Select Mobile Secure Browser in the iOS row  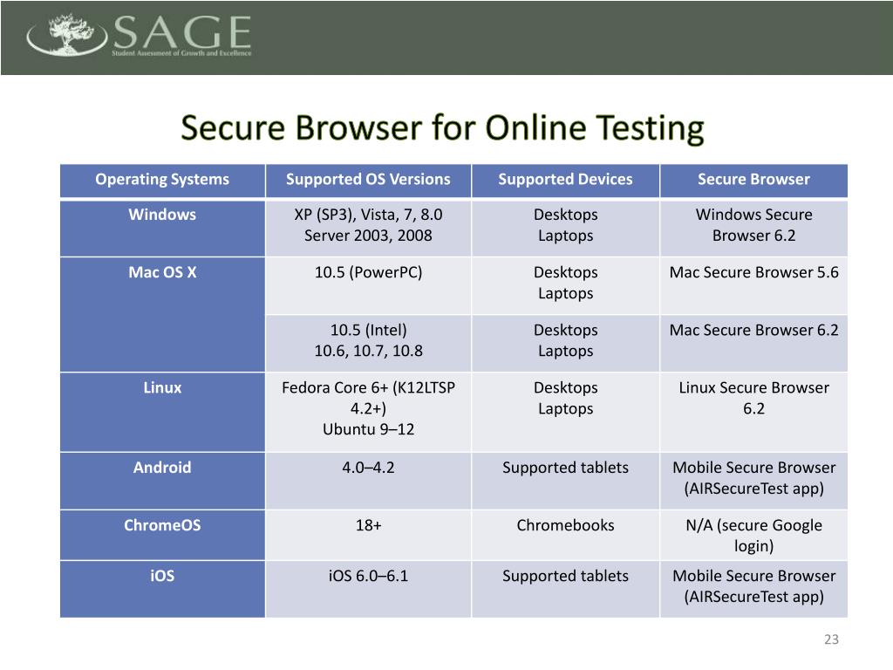point(754,589)
